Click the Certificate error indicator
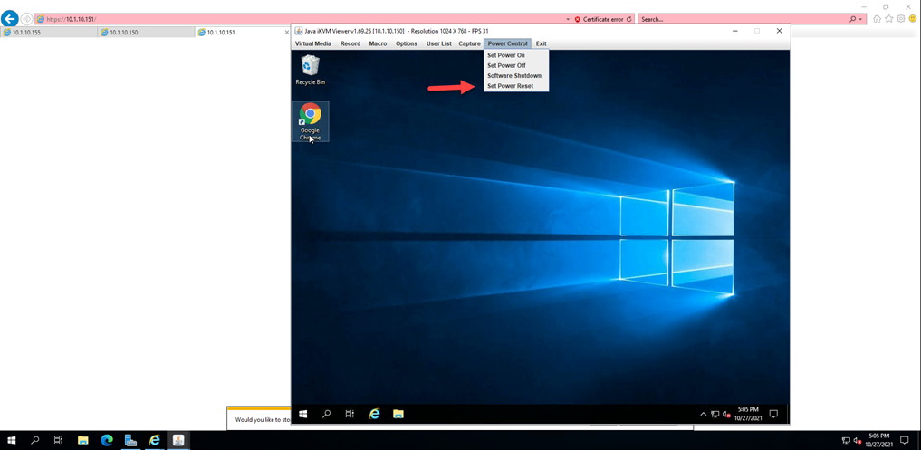This screenshot has width=921, height=450. coord(599,19)
